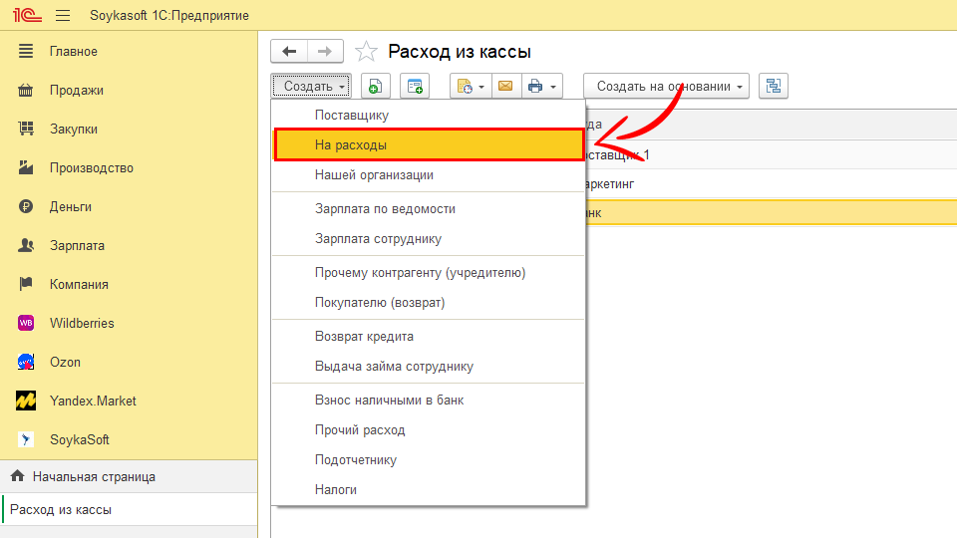This screenshot has height=538, width=957.
Task: Select Взнос наличными в банк
Action: (x=389, y=401)
